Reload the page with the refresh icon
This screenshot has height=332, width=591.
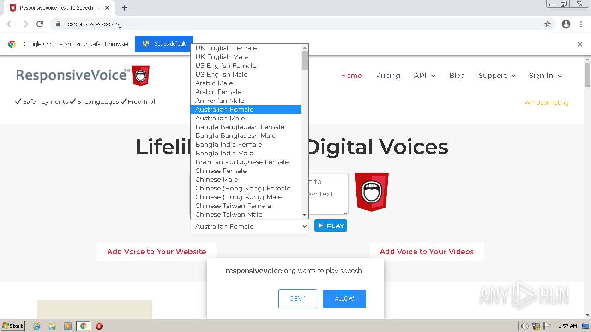[x=40, y=24]
